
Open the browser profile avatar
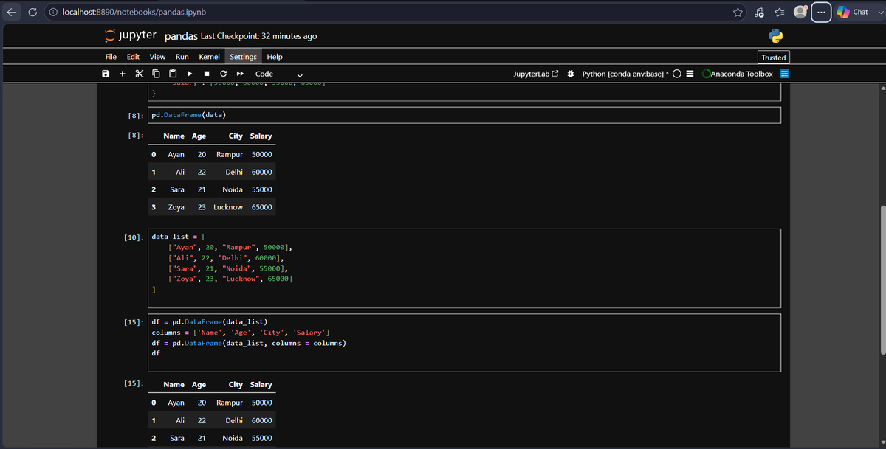[800, 12]
